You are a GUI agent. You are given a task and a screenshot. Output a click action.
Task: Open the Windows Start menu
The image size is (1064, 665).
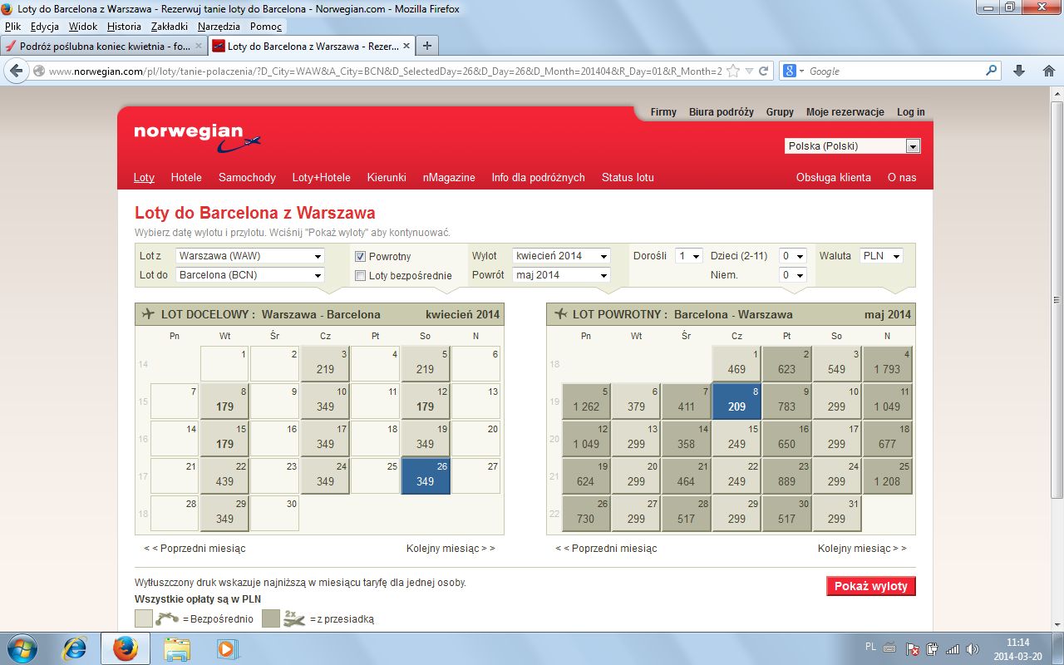click(x=21, y=648)
